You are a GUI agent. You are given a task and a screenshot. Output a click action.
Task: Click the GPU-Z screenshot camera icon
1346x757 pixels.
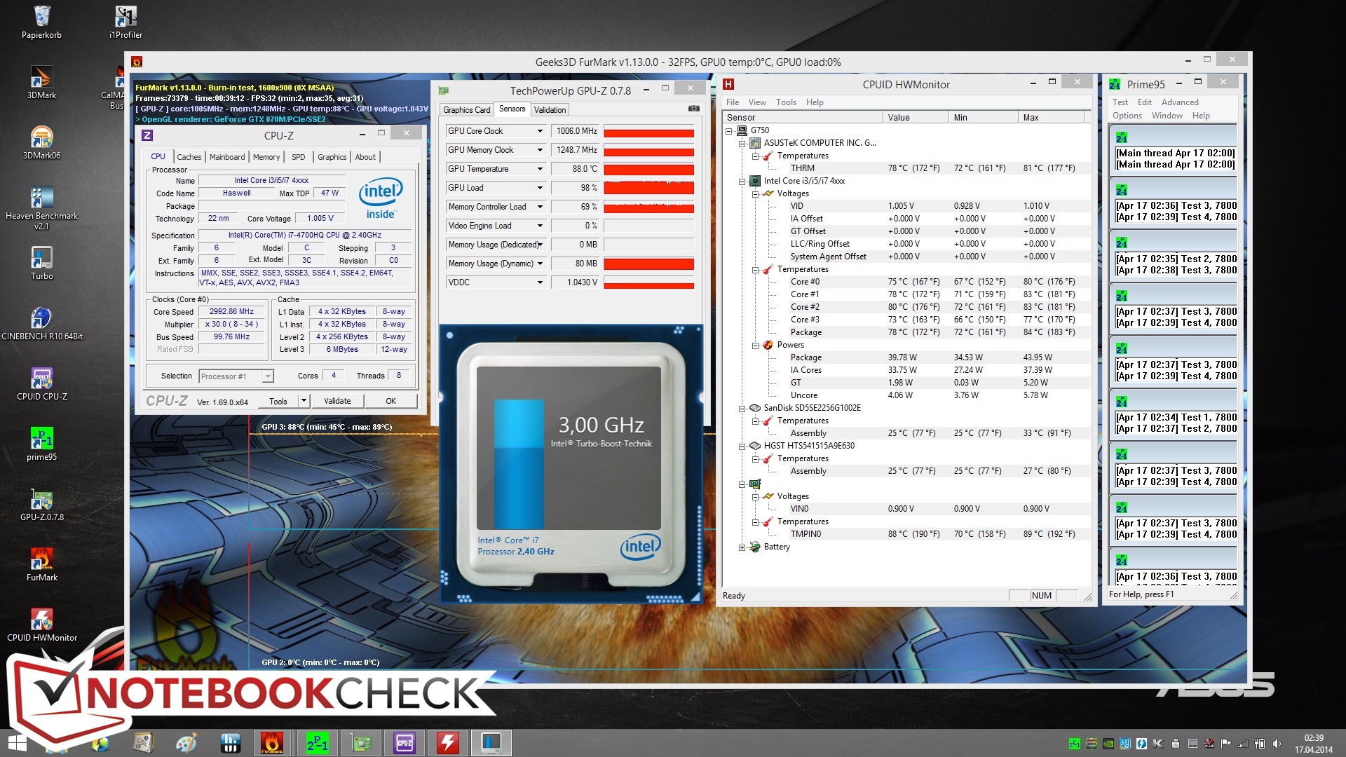tap(693, 109)
